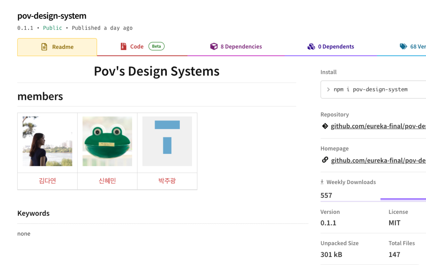Click the Readme document icon
This screenshot has height=265, width=426.
pos(44,47)
